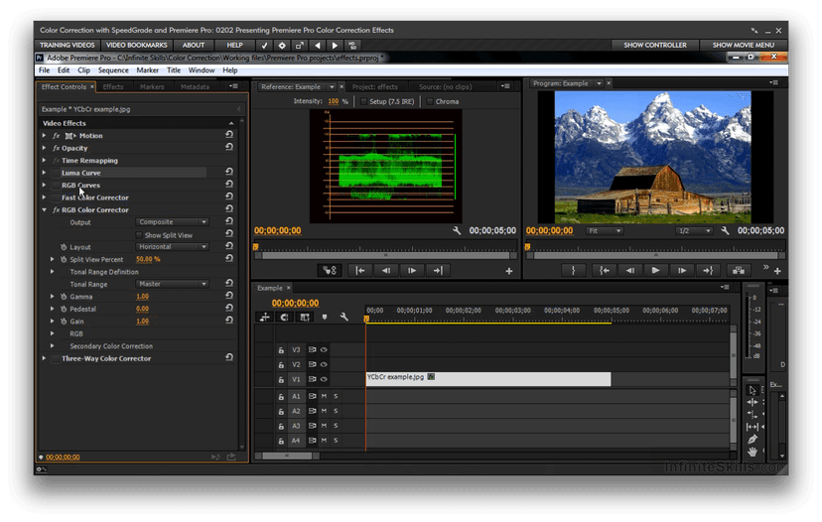Open the Layout Horizontal dropdown

[x=172, y=247]
